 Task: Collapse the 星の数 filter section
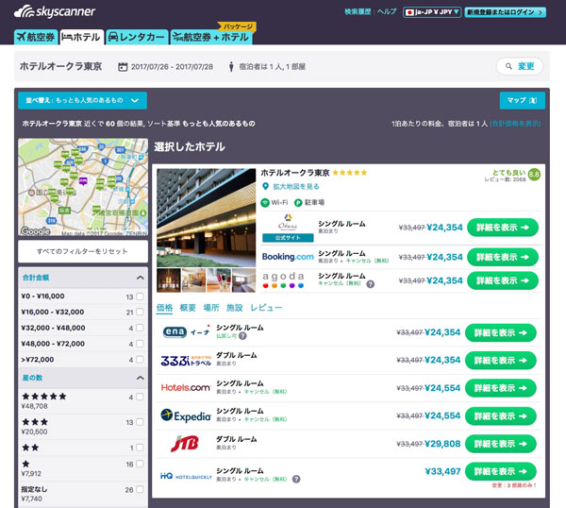(x=140, y=378)
